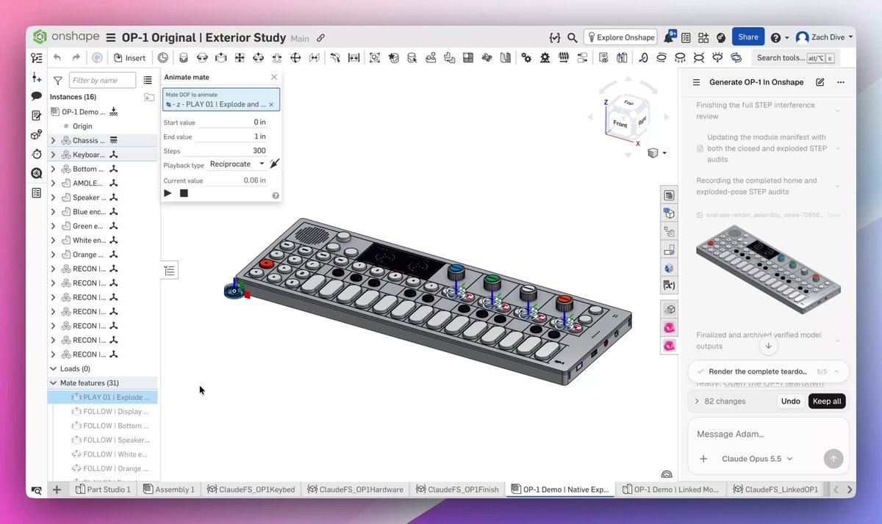Collapse the Mate features (31) section
The image size is (882, 524).
coord(53,383)
